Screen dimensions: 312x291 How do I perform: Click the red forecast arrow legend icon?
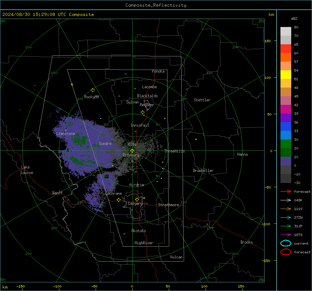pyautogui.click(x=286, y=191)
